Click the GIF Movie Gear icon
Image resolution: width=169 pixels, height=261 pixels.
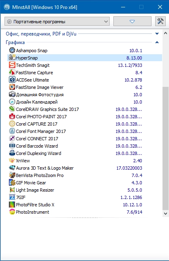12,182
